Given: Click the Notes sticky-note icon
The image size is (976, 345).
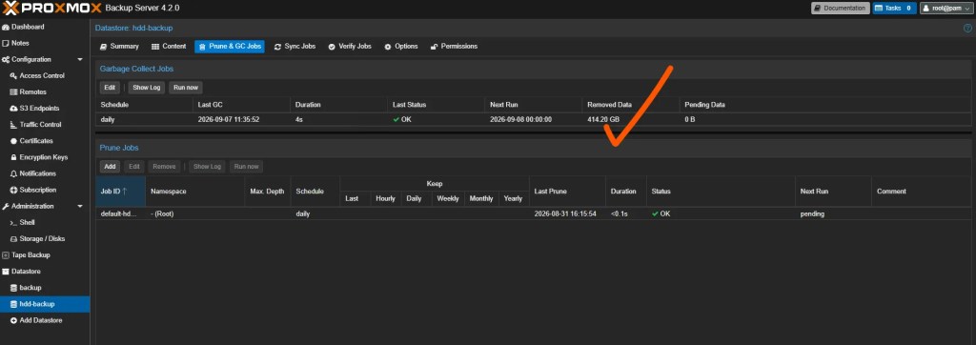Looking at the screenshot, I should tap(6, 43).
